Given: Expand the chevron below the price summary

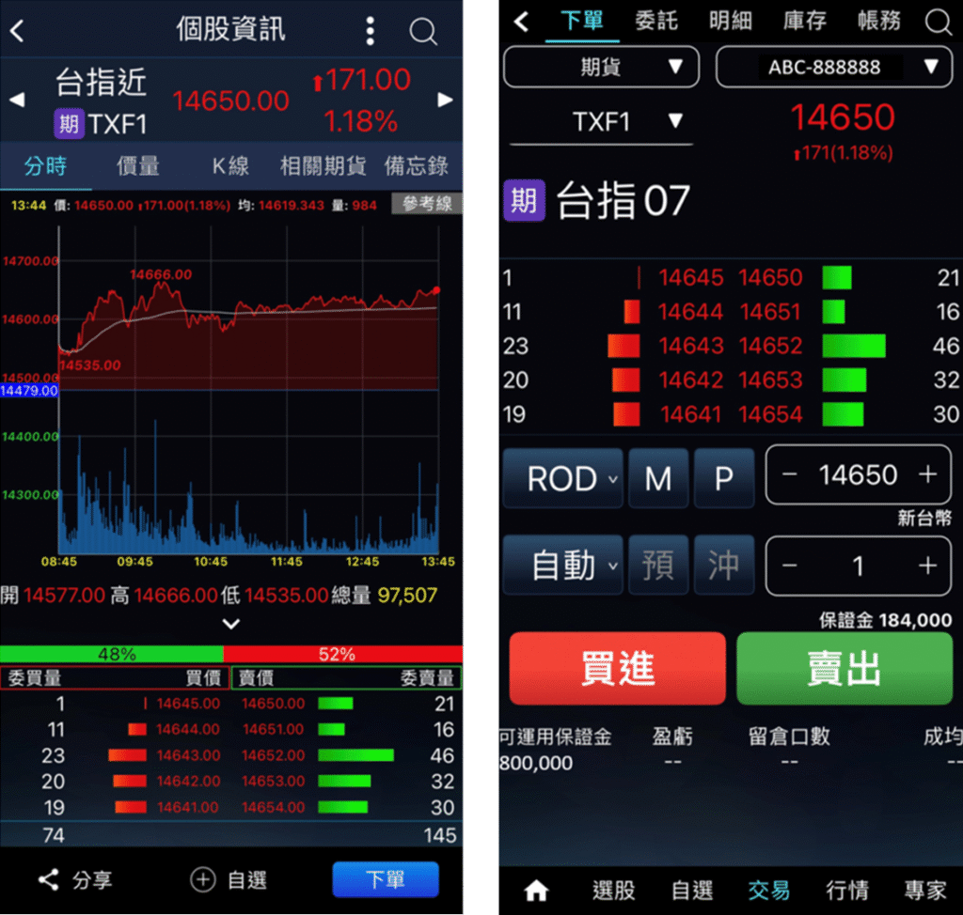Looking at the screenshot, I should pos(231,624).
